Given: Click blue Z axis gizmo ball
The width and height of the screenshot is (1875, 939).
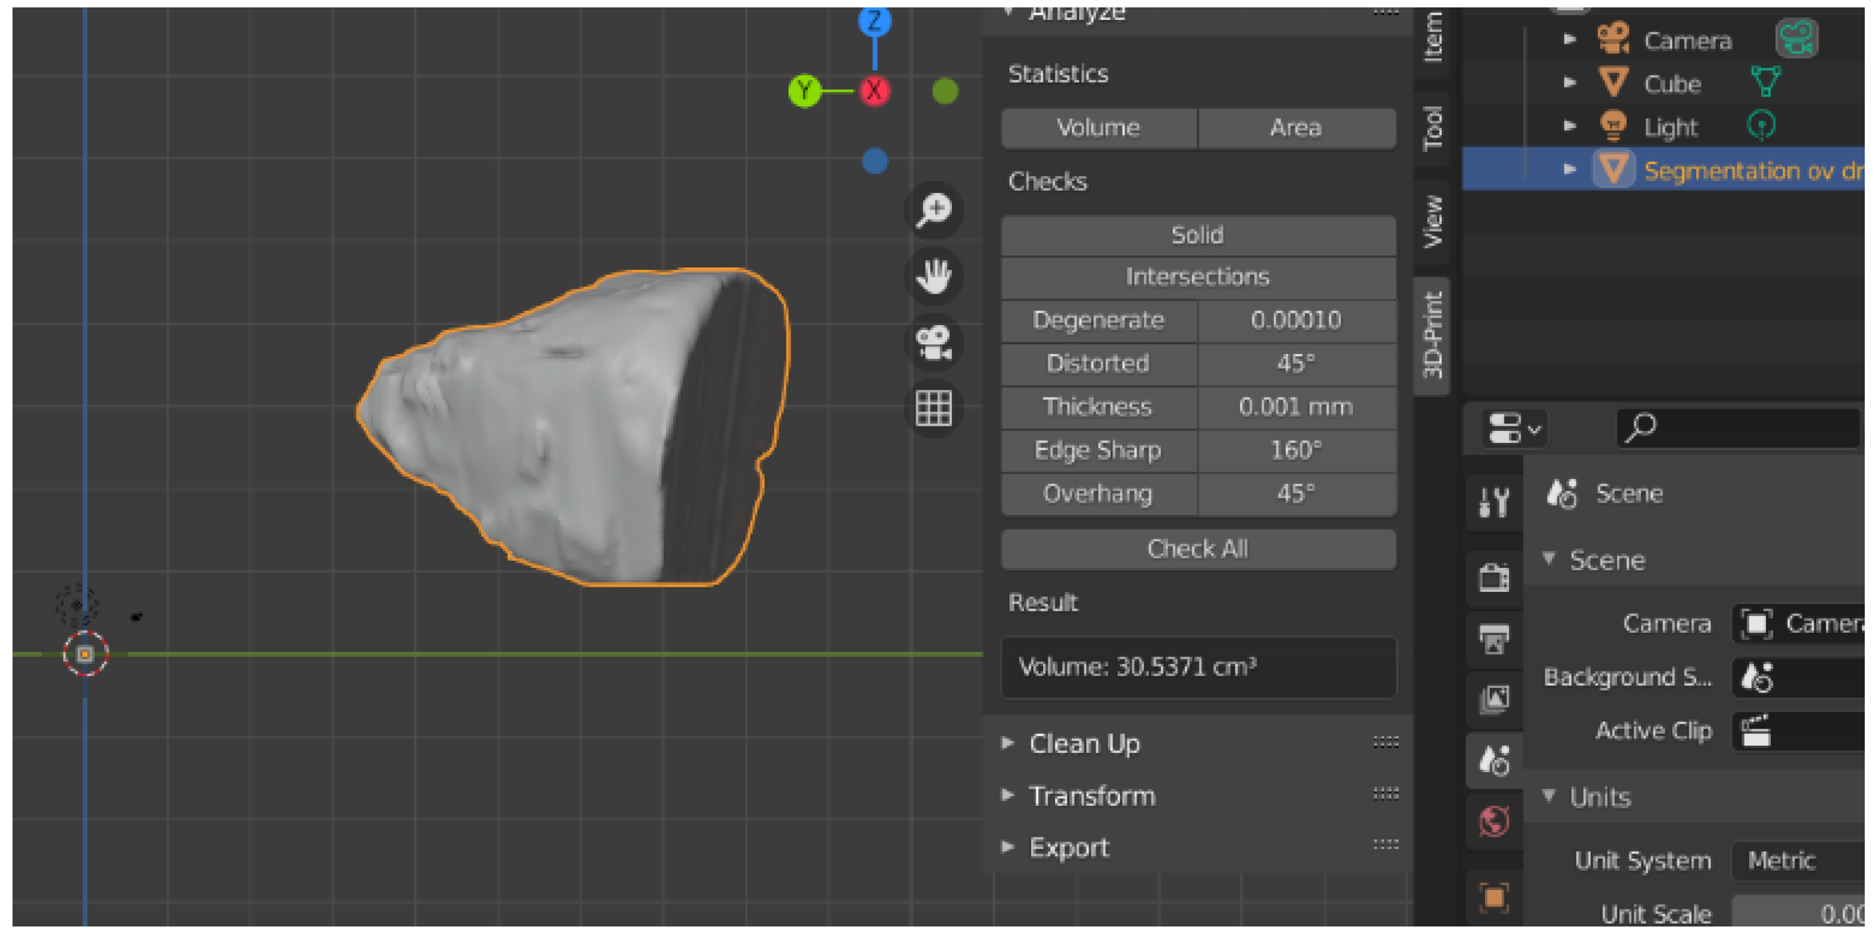Looking at the screenshot, I should 874,20.
